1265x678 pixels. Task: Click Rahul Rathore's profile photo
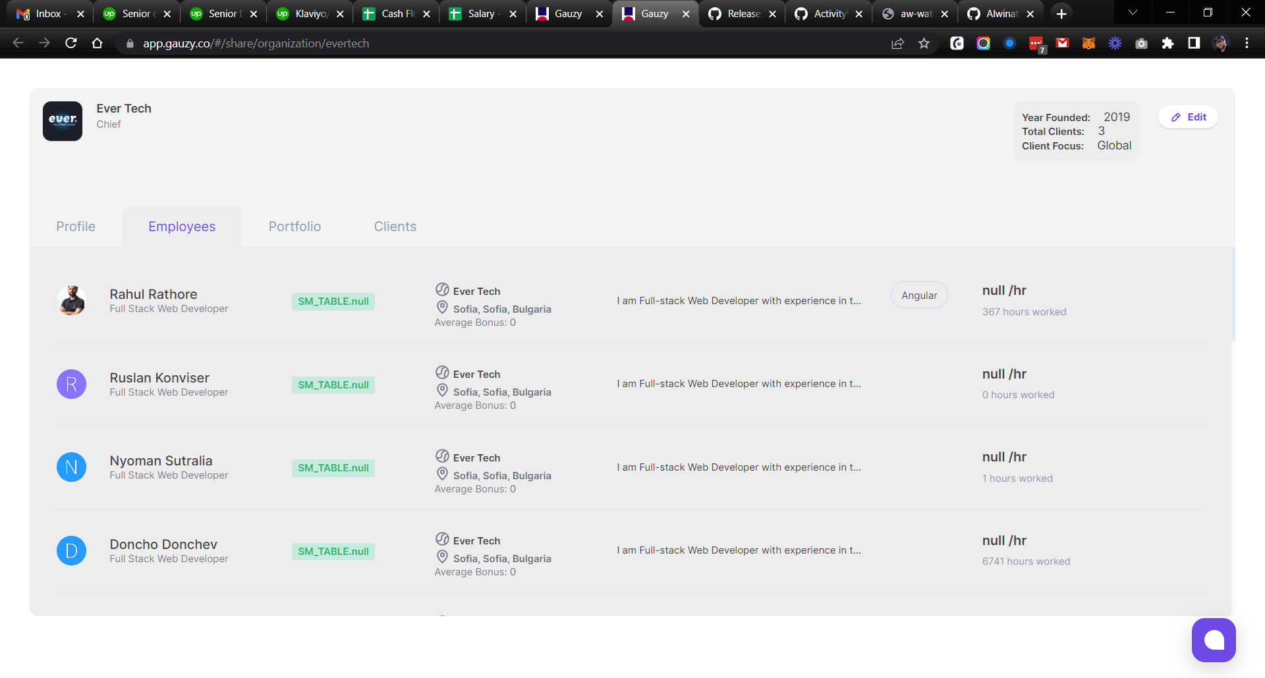71,300
